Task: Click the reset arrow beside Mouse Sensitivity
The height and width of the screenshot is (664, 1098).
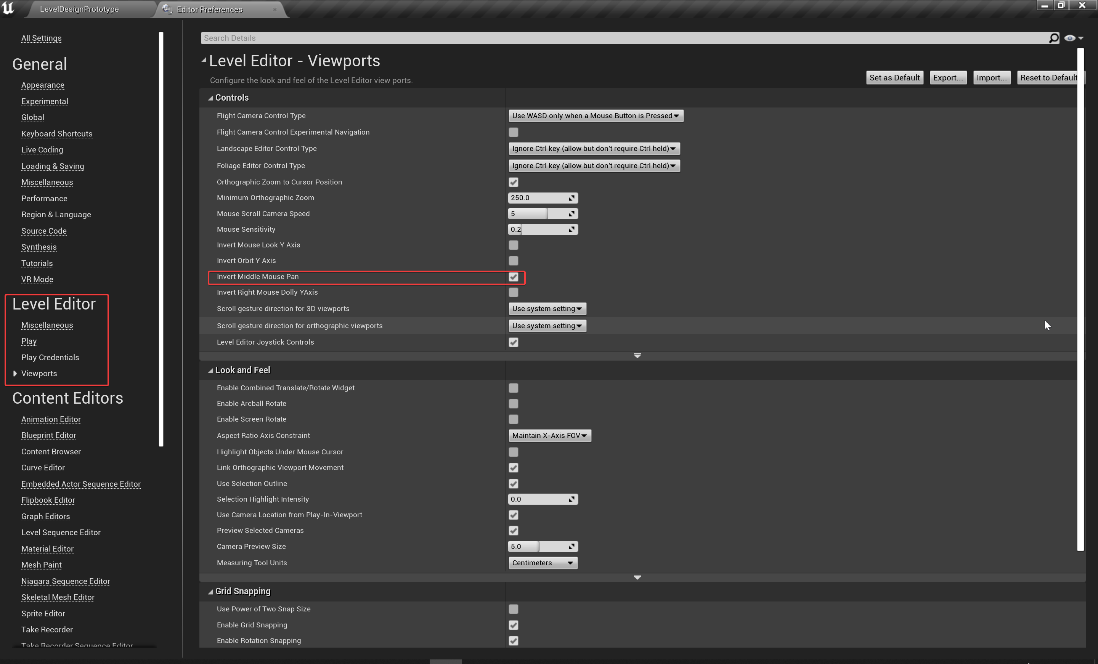Action: pos(571,229)
